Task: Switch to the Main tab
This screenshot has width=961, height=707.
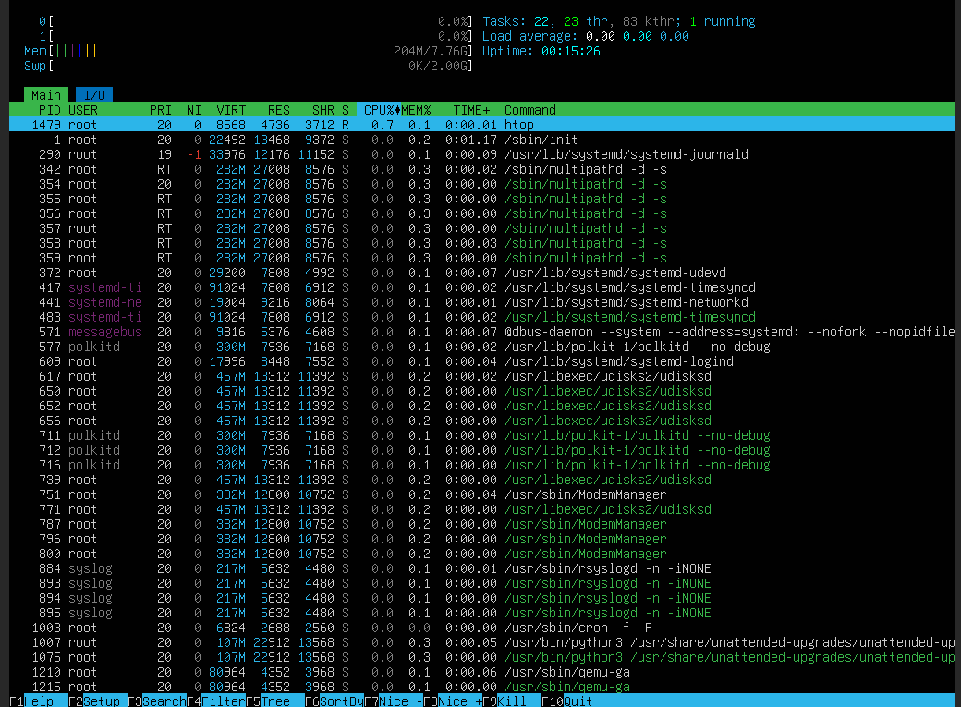Action: point(46,95)
